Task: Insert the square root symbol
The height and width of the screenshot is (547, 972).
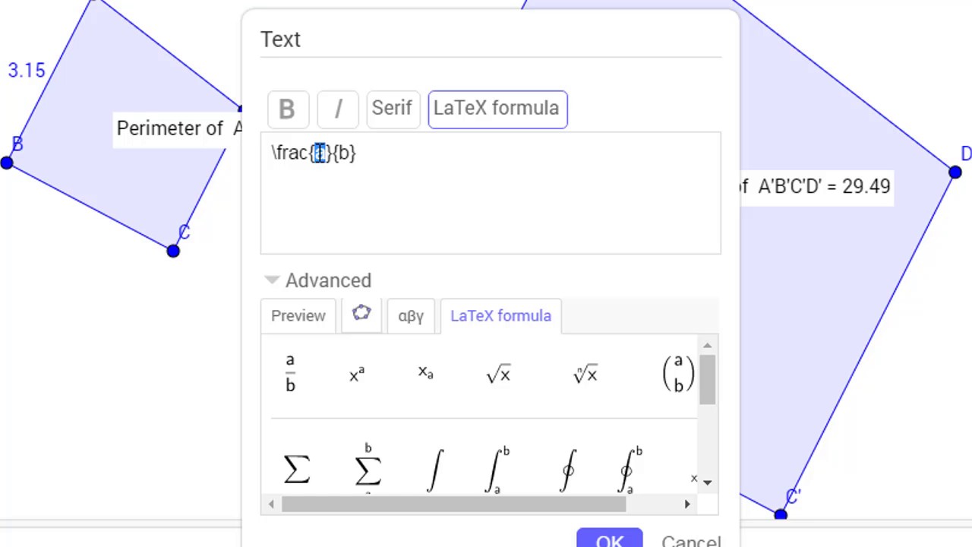Action: 498,374
